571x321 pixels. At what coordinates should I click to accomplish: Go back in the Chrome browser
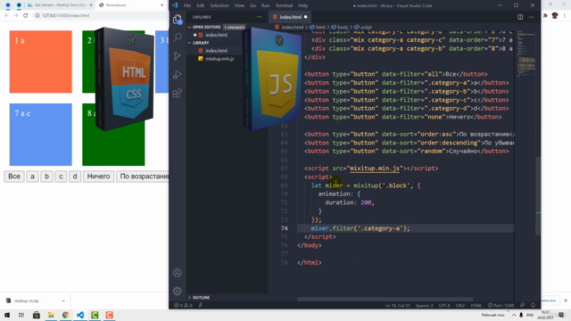point(6,15)
